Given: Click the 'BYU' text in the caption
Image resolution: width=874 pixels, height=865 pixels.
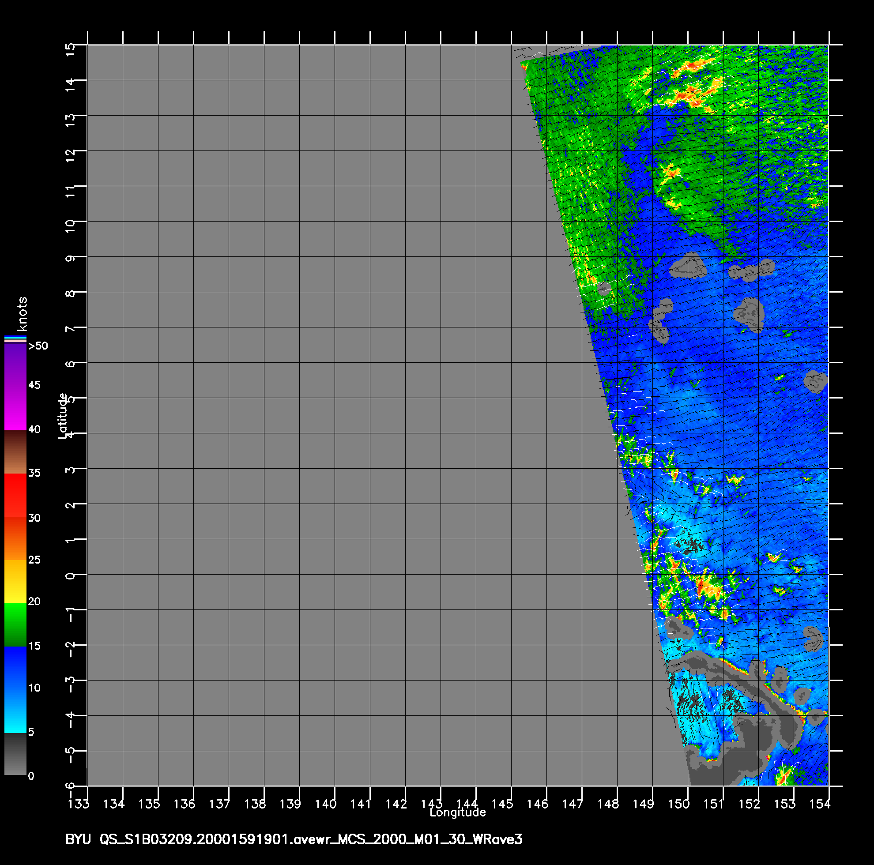Looking at the screenshot, I should (78, 840).
